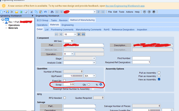Jump to last material sequence
179x111 pixels.
click(84, 34)
